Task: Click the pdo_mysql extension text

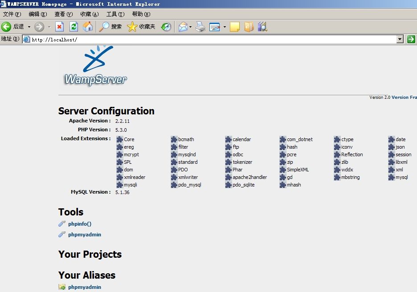Action: pyautogui.click(x=190, y=185)
